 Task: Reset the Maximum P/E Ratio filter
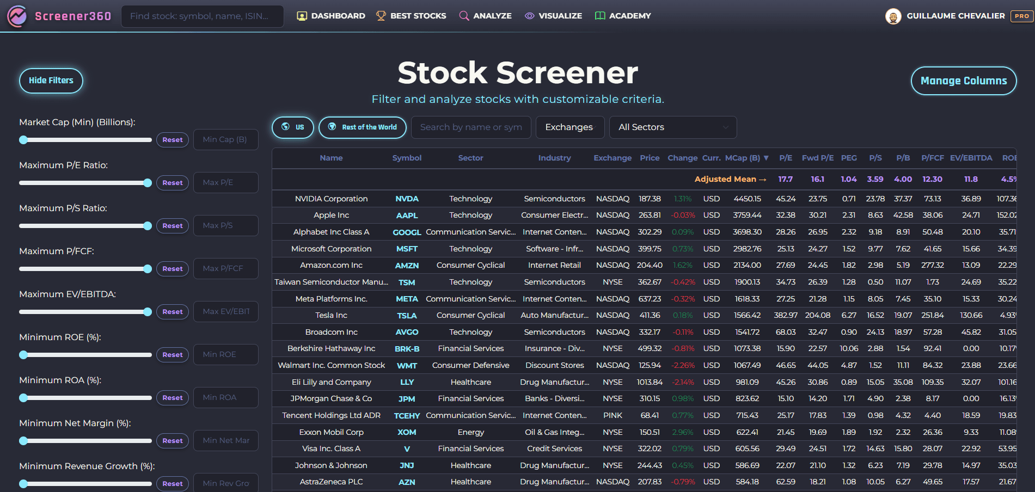pos(172,182)
